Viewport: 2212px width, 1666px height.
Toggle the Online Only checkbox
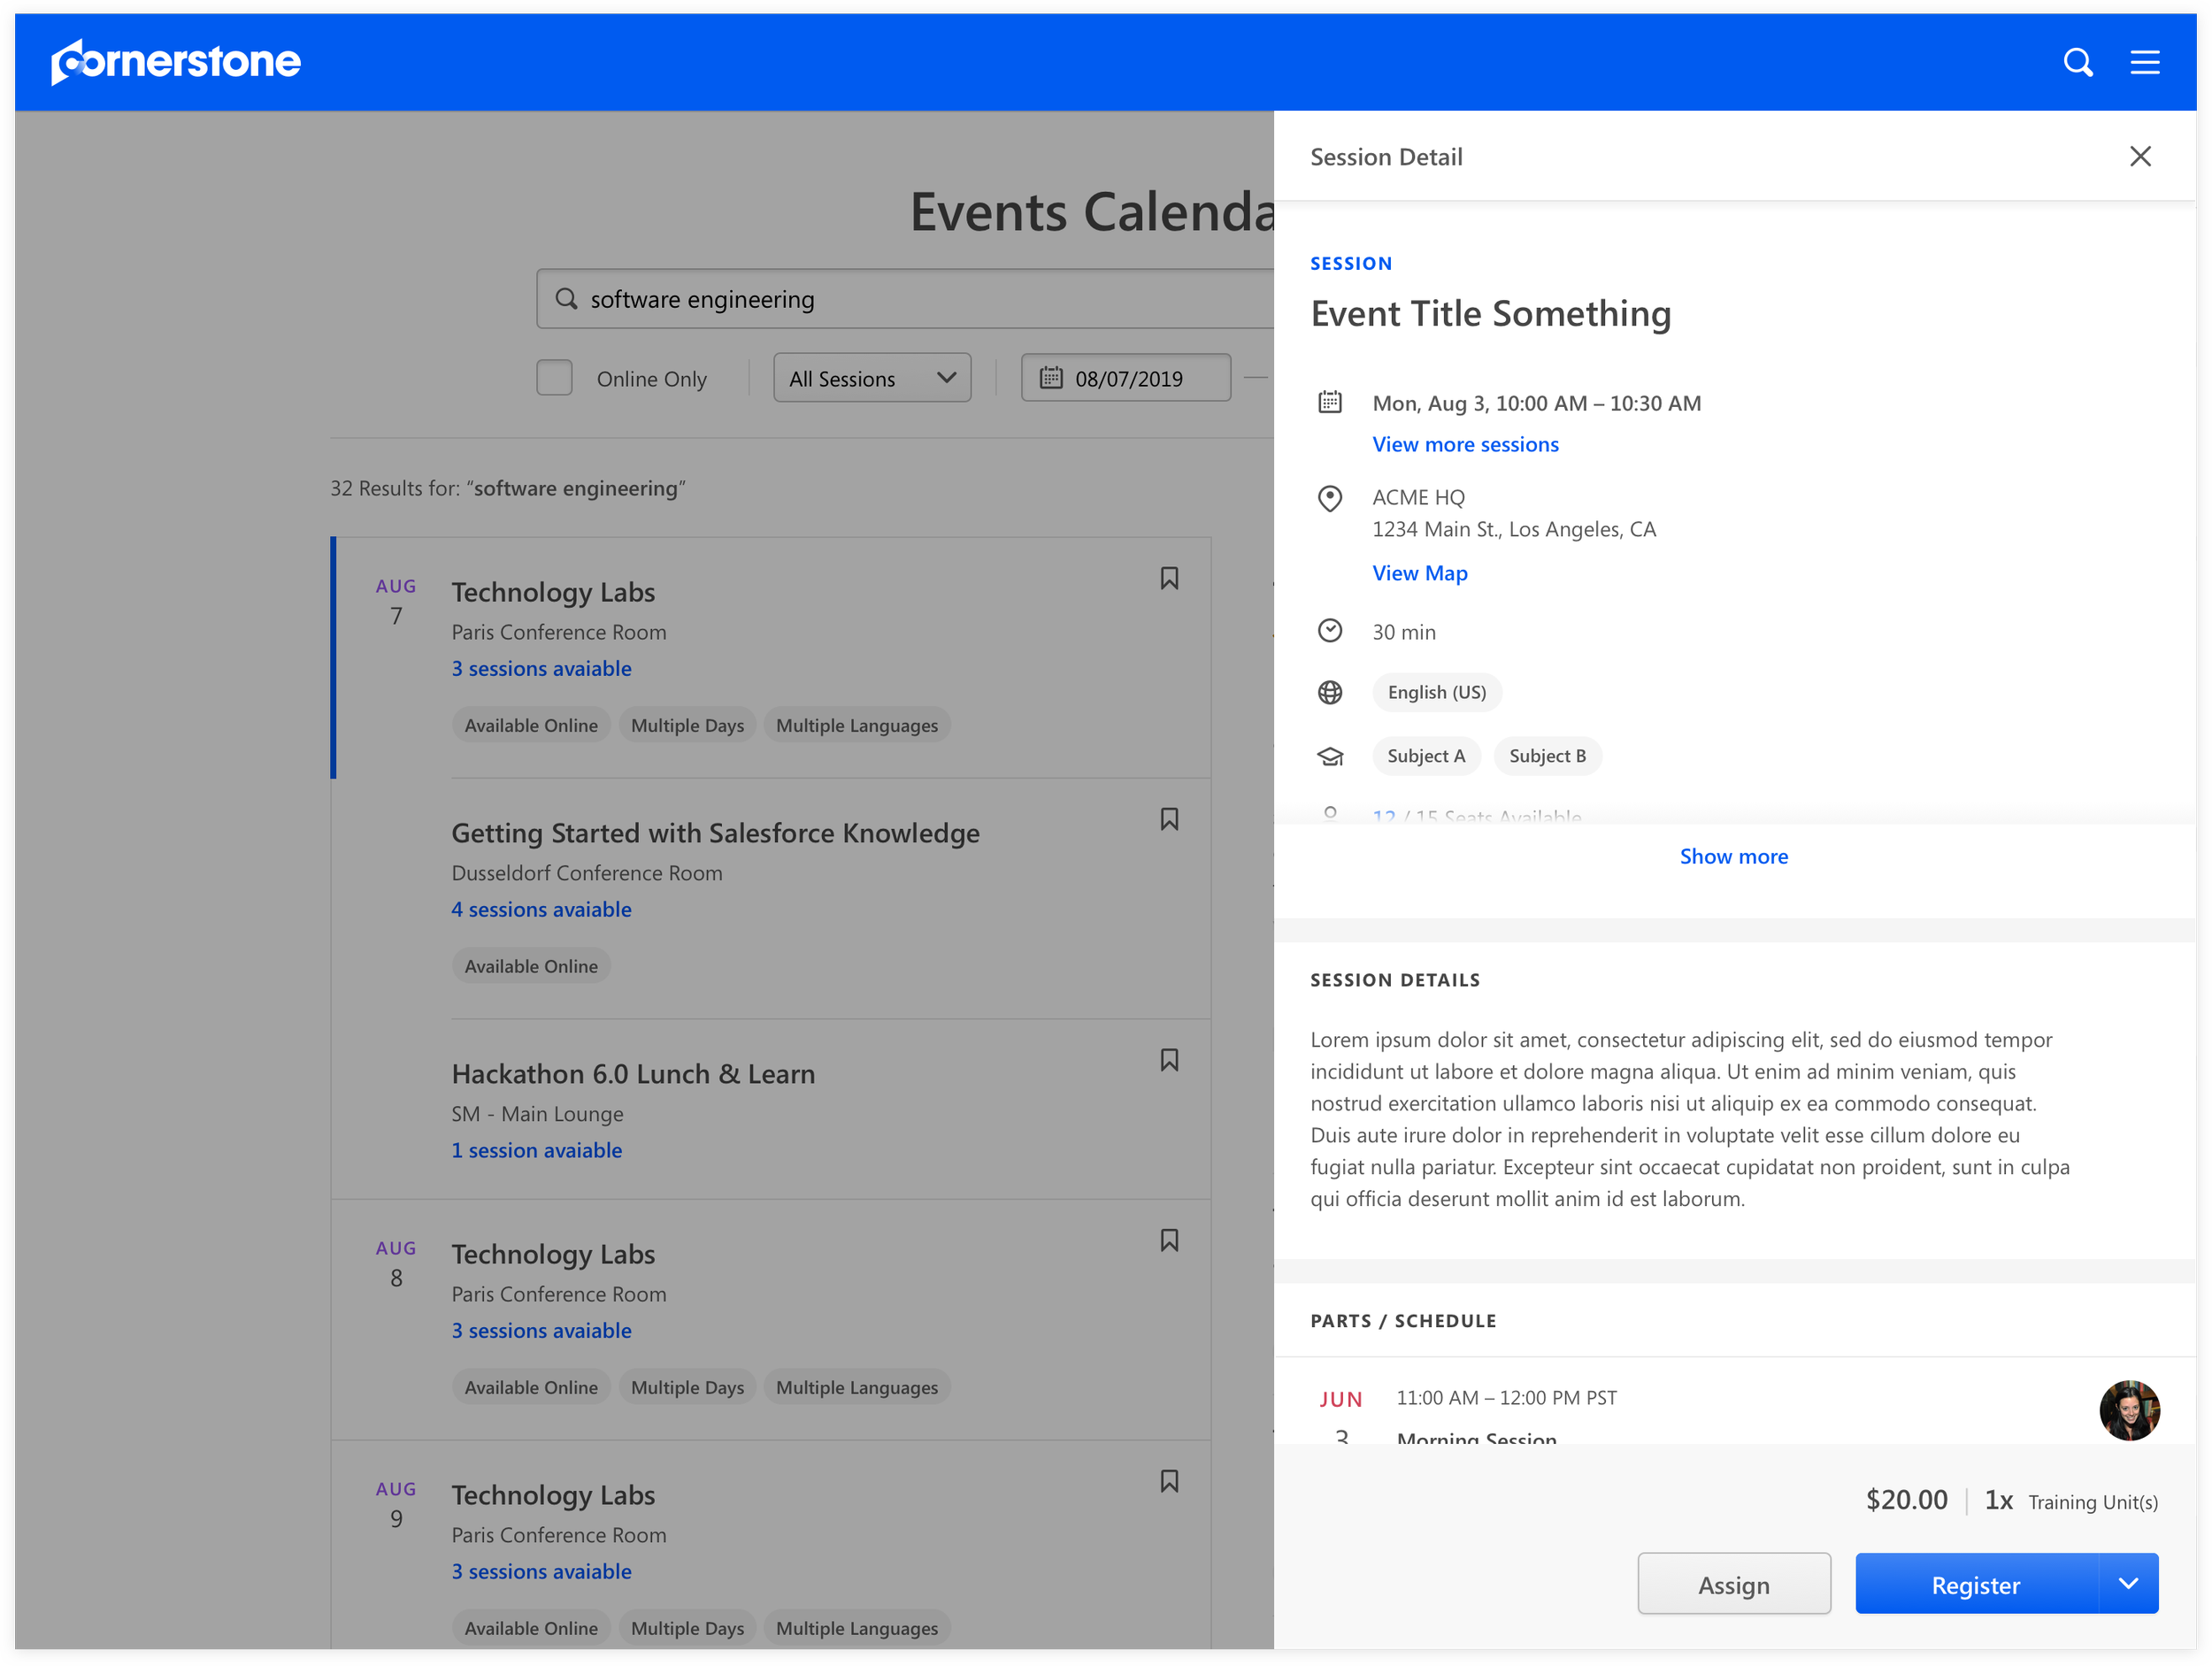click(x=554, y=378)
